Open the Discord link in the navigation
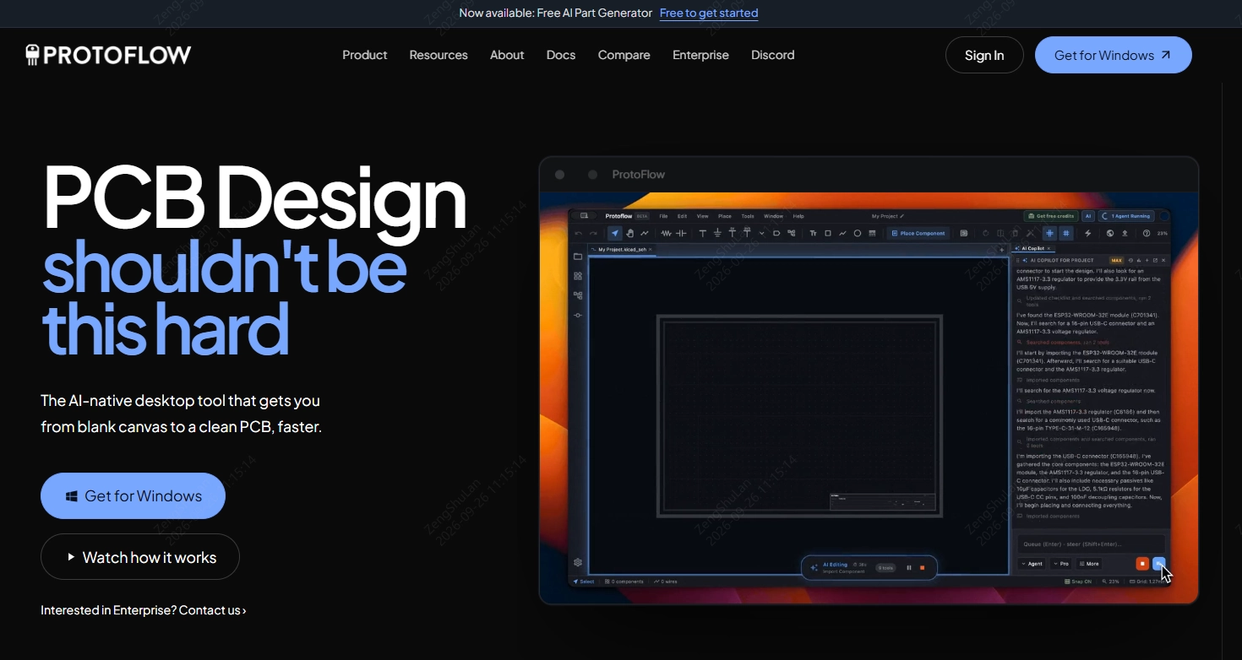 773,55
